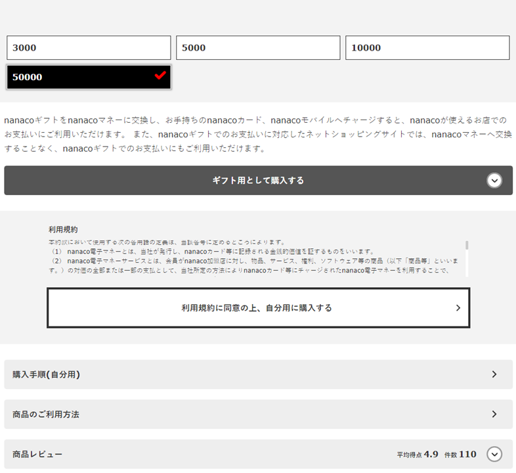Open the 購入手順(自分用) section

pos(259,374)
